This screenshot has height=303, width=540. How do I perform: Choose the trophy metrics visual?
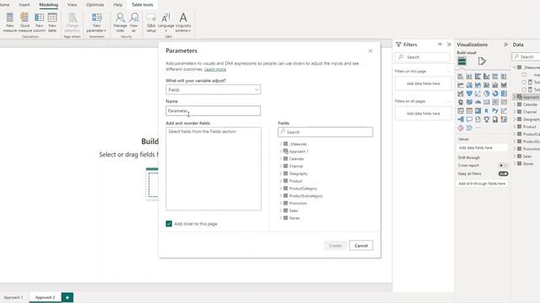coord(486,120)
